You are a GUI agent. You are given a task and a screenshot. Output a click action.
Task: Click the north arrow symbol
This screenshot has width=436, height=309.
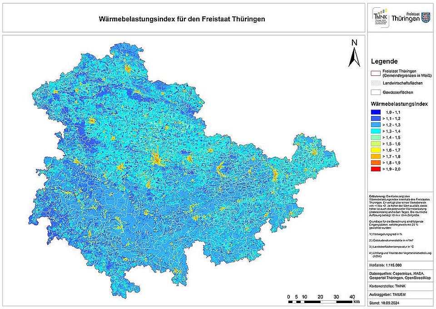pos(354,57)
